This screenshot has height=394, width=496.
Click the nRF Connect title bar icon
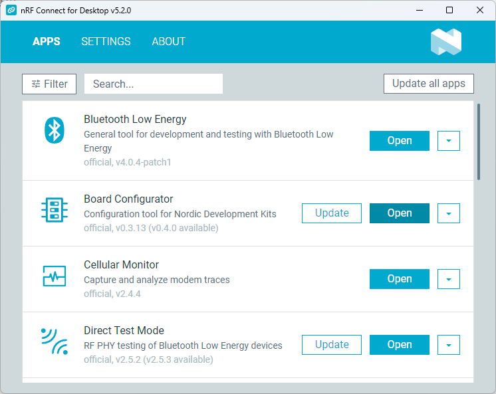(11, 10)
